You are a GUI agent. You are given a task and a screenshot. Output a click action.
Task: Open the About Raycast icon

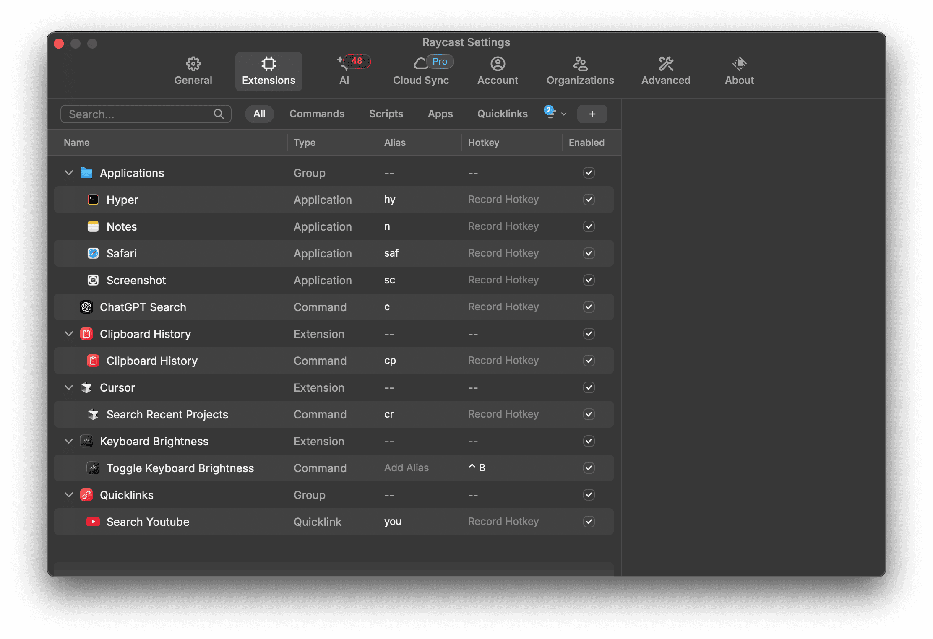click(x=739, y=64)
